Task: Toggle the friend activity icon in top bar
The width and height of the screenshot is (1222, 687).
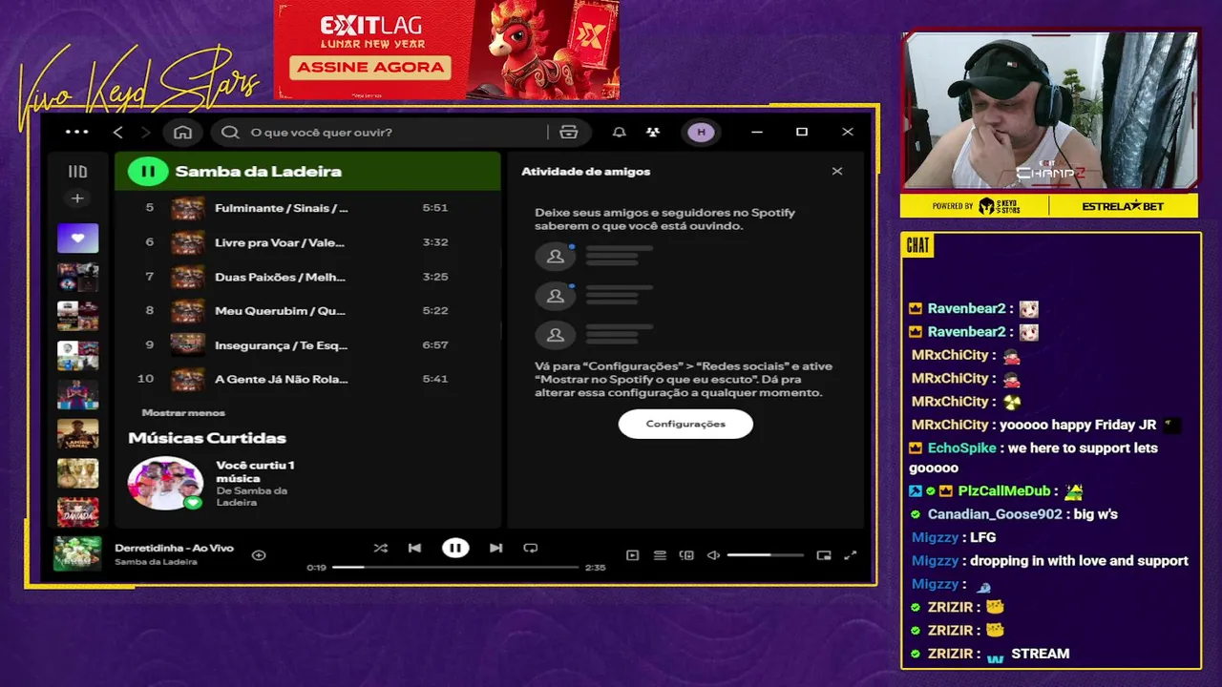Action: click(653, 132)
